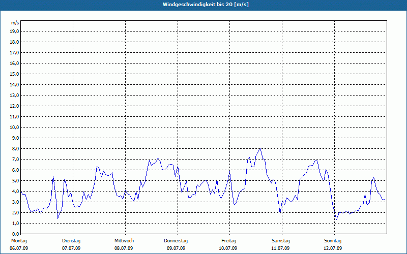Click the 10,0 y-axis label
Image resolution: width=407 pixels, height=254 pixels.
(x=15, y=128)
